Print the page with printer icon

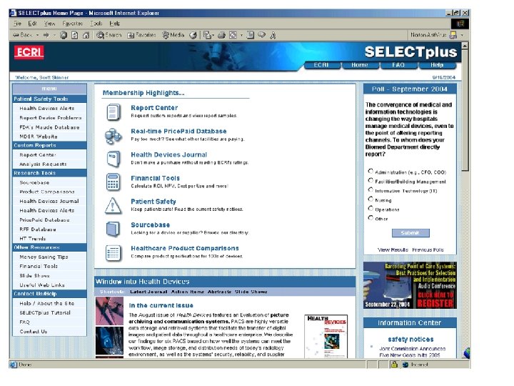point(221,35)
